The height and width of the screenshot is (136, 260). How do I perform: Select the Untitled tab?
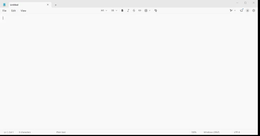pyautogui.click(x=30, y=5)
